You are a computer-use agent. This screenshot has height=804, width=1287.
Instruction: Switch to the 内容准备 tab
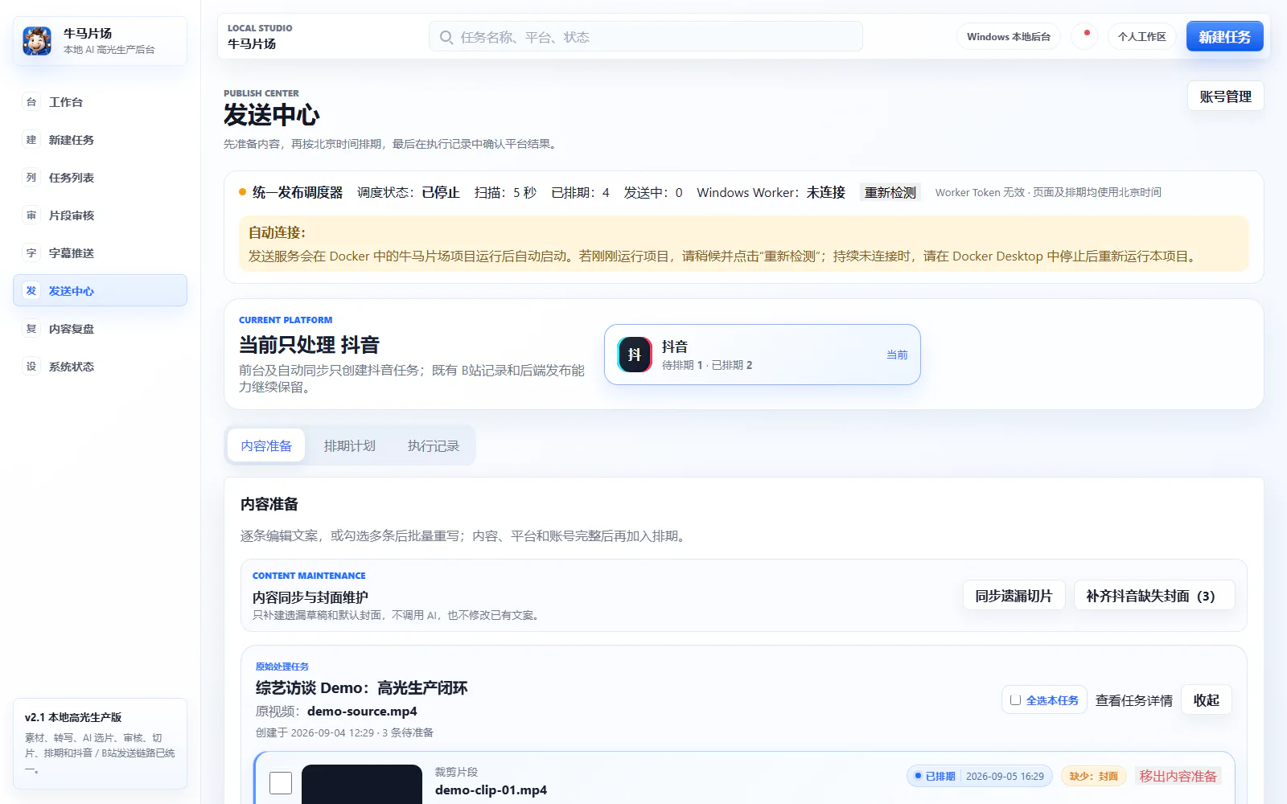pos(266,445)
